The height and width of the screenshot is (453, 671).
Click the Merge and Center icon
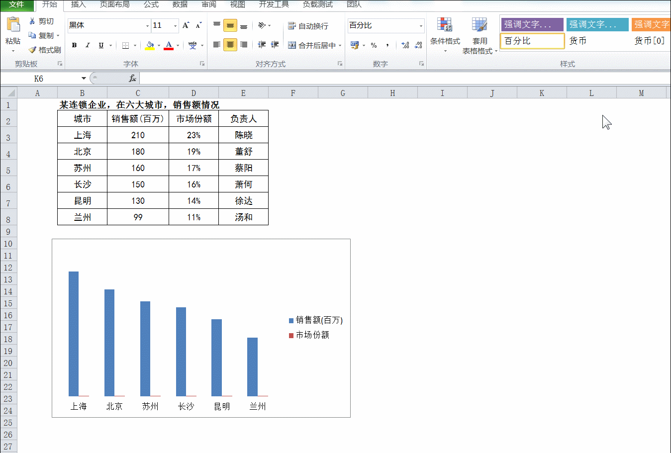point(292,45)
